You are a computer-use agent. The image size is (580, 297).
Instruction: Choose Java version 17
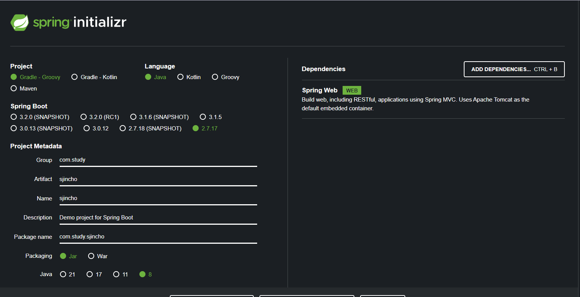pyautogui.click(x=94, y=275)
